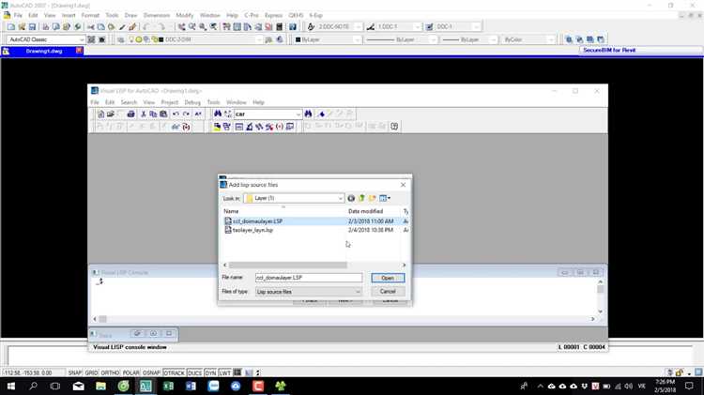The image size is (704, 395).
Task: Click in the File name input field
Action: coord(309,278)
